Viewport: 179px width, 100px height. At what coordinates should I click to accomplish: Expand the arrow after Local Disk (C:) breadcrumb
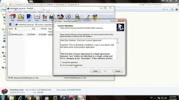click(x=38, y=5)
